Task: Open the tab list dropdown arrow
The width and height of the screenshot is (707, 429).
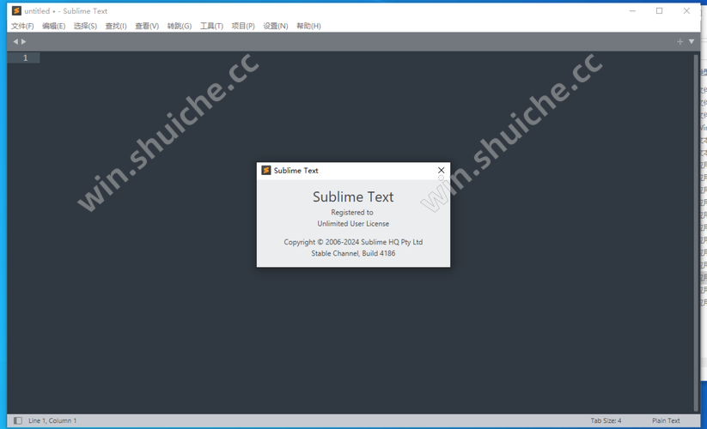Action: 692,41
